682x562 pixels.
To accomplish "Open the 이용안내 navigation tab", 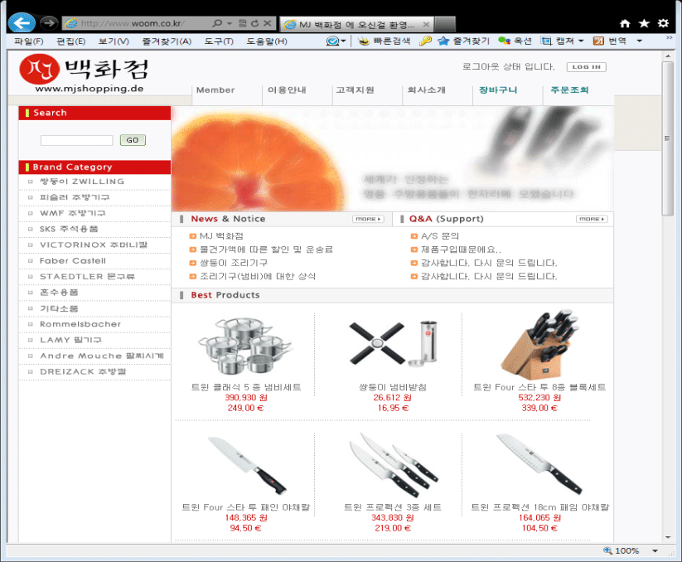I will pyautogui.click(x=287, y=90).
